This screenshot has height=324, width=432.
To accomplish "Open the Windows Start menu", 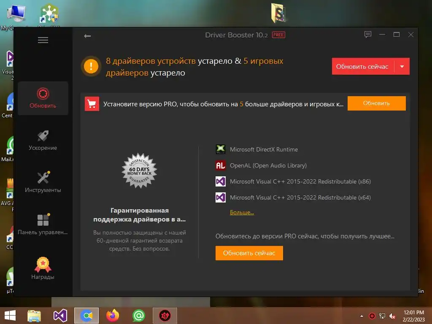I will 10,316.
